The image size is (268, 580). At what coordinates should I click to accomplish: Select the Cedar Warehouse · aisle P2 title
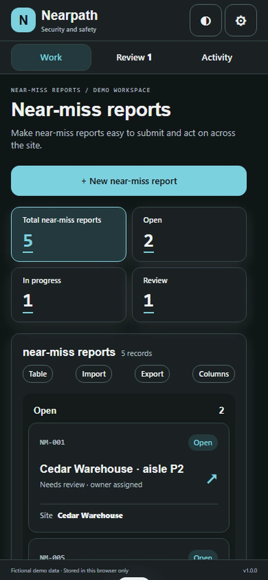pyautogui.click(x=112, y=469)
